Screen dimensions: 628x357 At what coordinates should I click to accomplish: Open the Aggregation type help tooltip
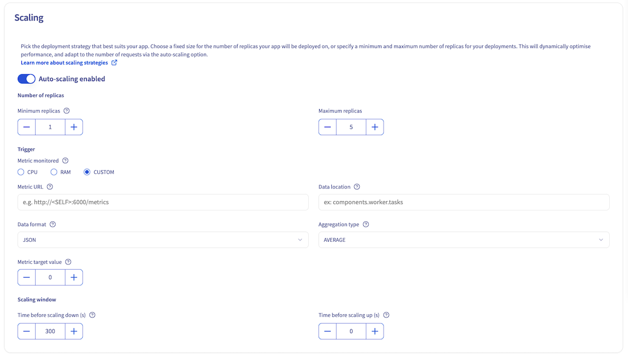click(x=365, y=224)
